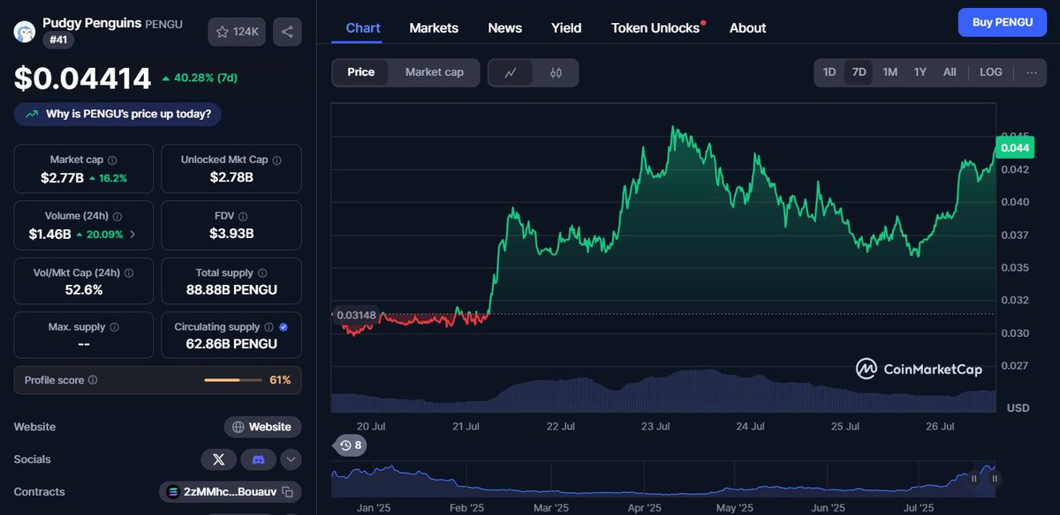Copy the contract address icon
The width and height of the screenshot is (1060, 515).
[x=288, y=492]
